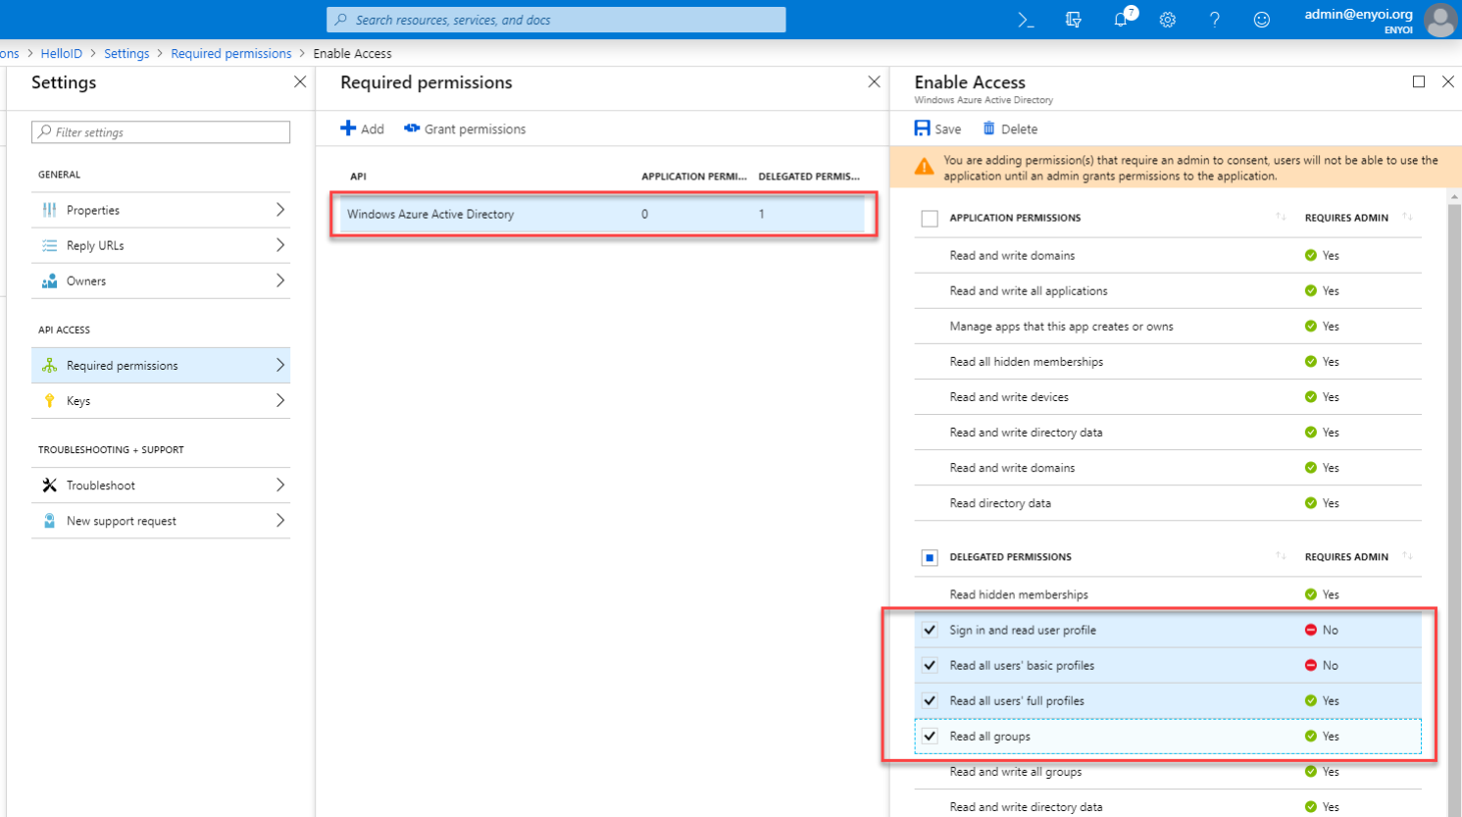Click the Required permissions tree icon
This screenshot has width=1462, height=817.
coord(49,365)
